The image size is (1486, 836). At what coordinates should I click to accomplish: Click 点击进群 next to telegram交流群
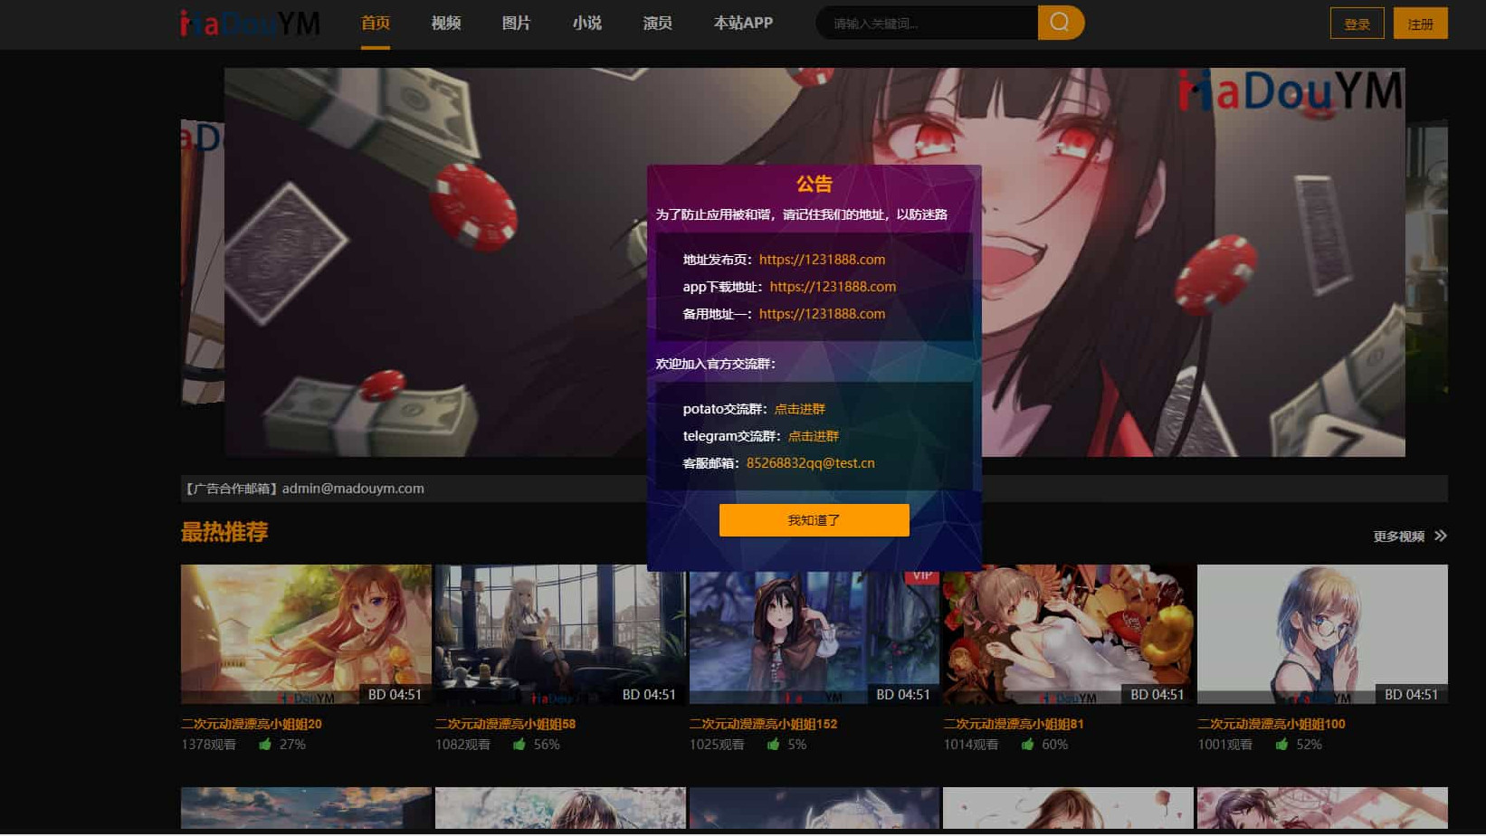tap(812, 436)
